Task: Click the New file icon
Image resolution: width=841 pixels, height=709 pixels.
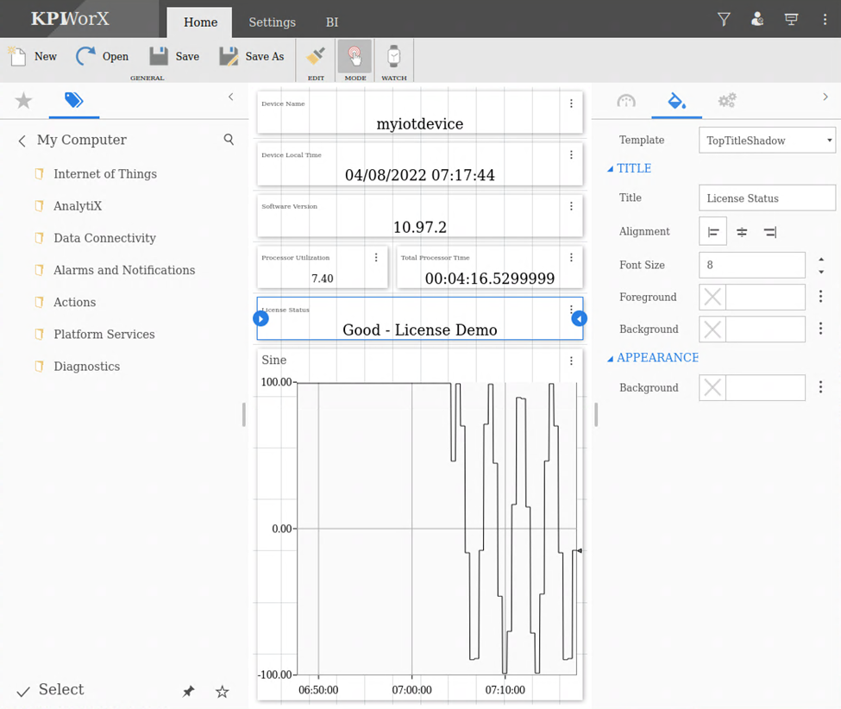Action: [18, 57]
